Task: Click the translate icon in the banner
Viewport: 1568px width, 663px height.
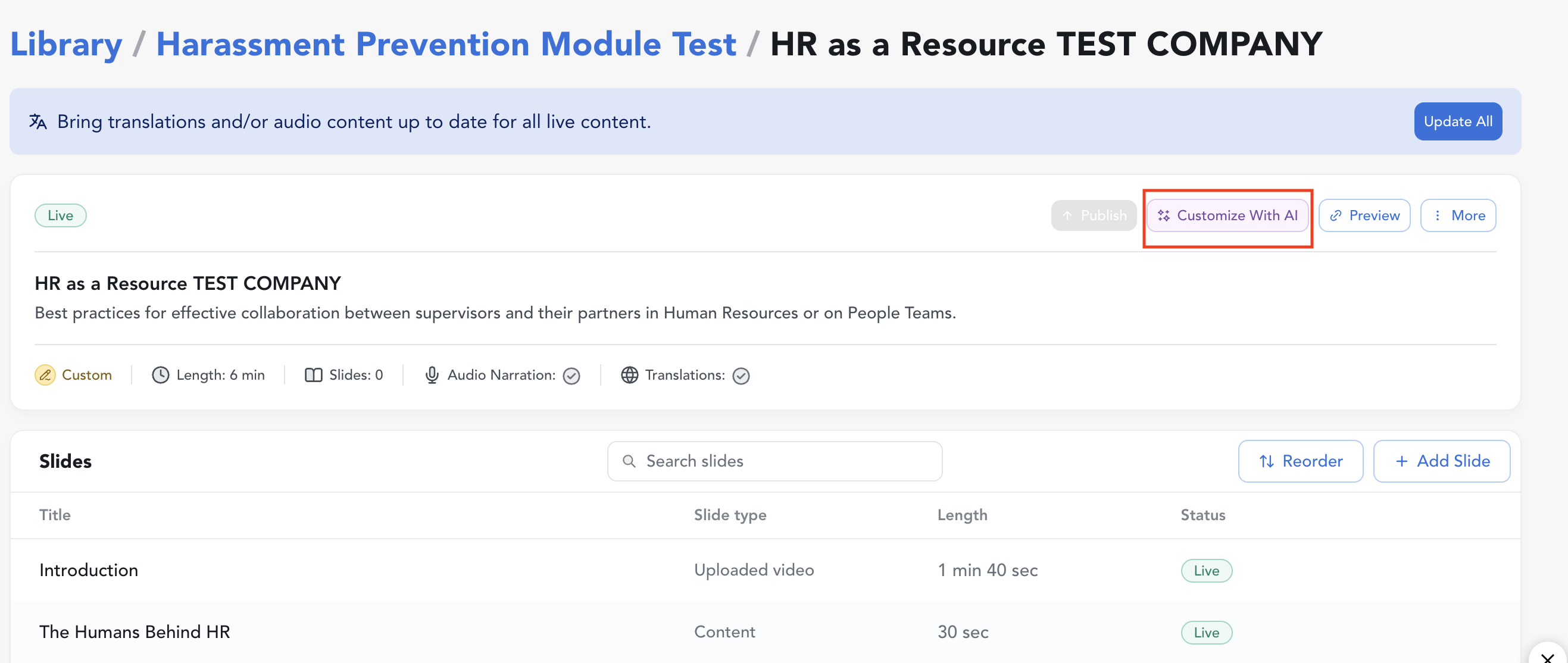Action: point(38,122)
